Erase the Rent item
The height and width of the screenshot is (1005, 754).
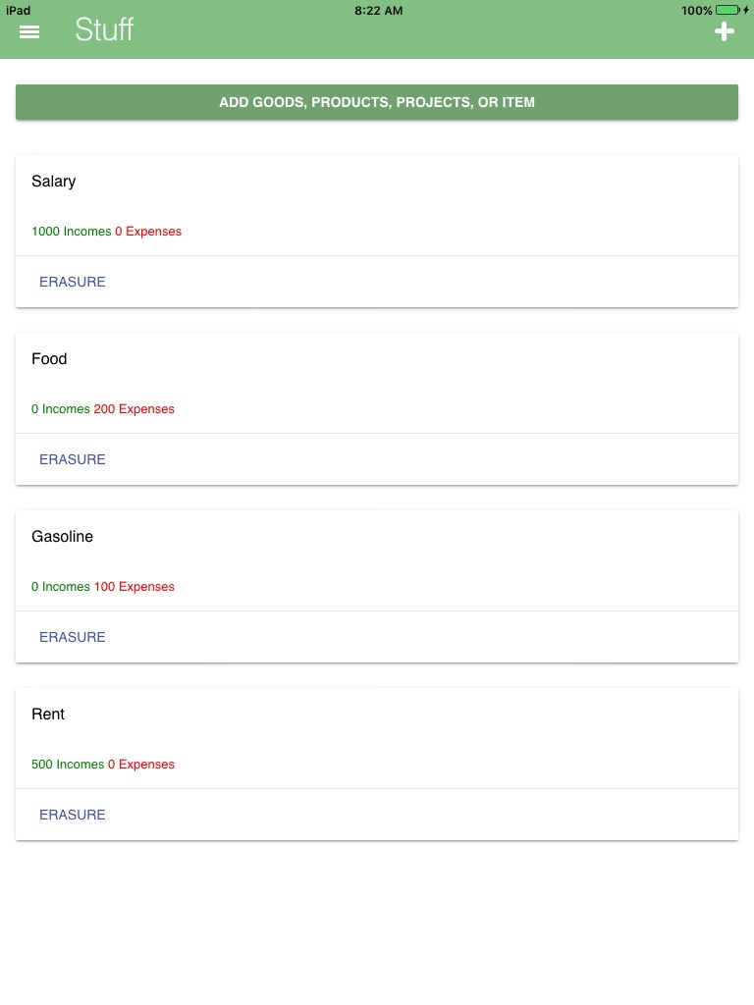73,815
